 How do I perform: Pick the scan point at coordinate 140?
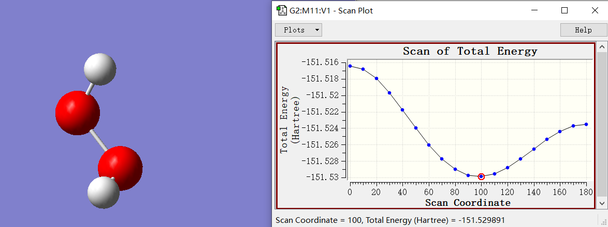pos(534,149)
